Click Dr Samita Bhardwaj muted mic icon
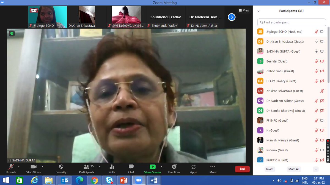Image resolution: width=330 pixels, height=185 pixels. pos(317,111)
